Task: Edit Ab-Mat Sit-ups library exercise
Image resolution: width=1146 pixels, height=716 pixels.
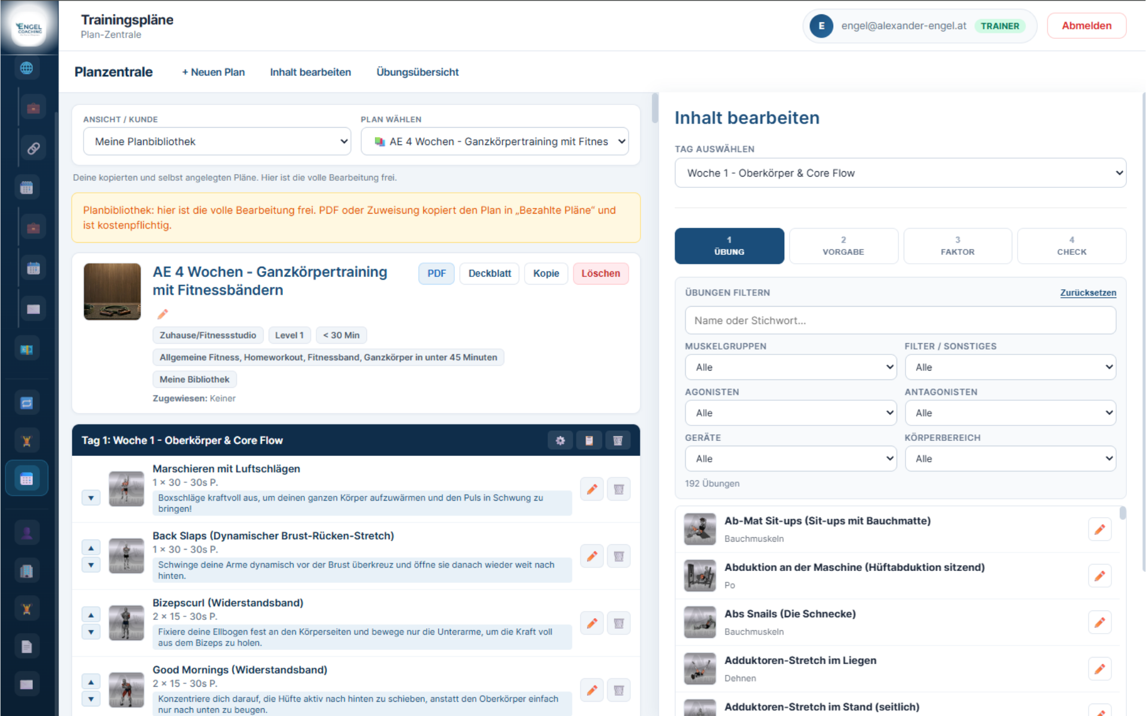Action: (1099, 529)
